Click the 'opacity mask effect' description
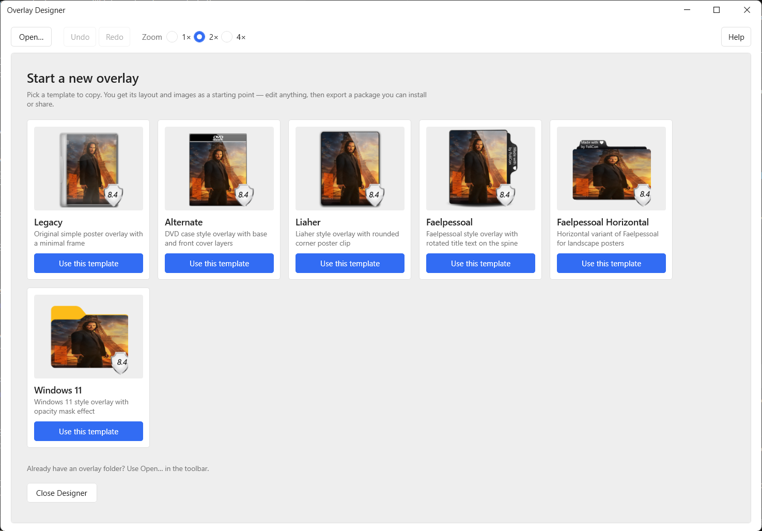 (x=81, y=406)
